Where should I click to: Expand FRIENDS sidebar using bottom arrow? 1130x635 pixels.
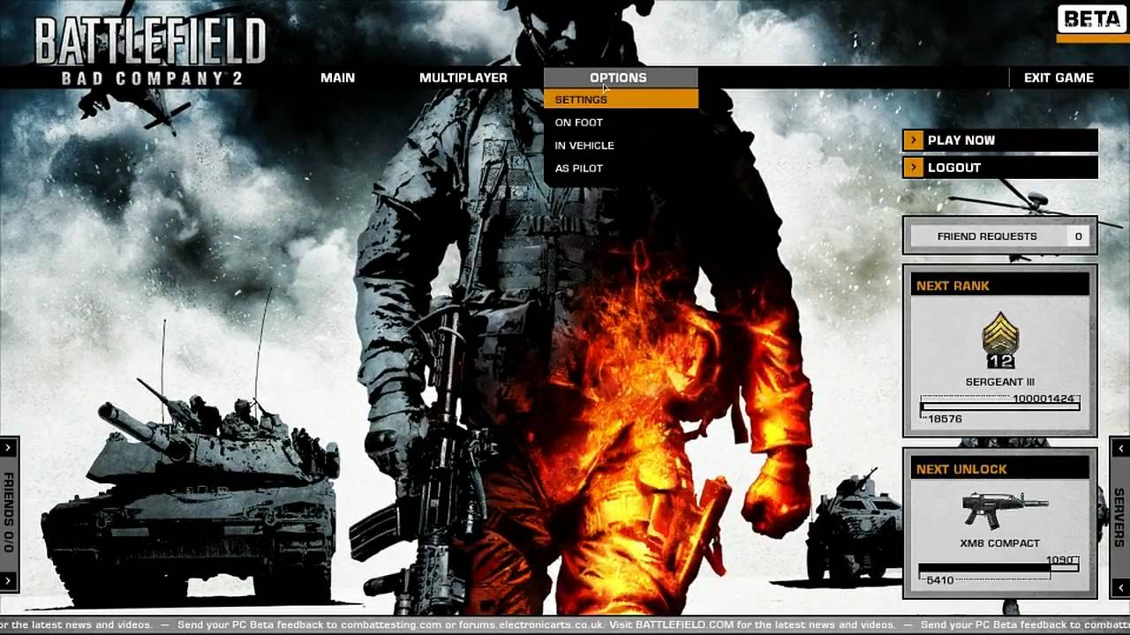[8, 580]
